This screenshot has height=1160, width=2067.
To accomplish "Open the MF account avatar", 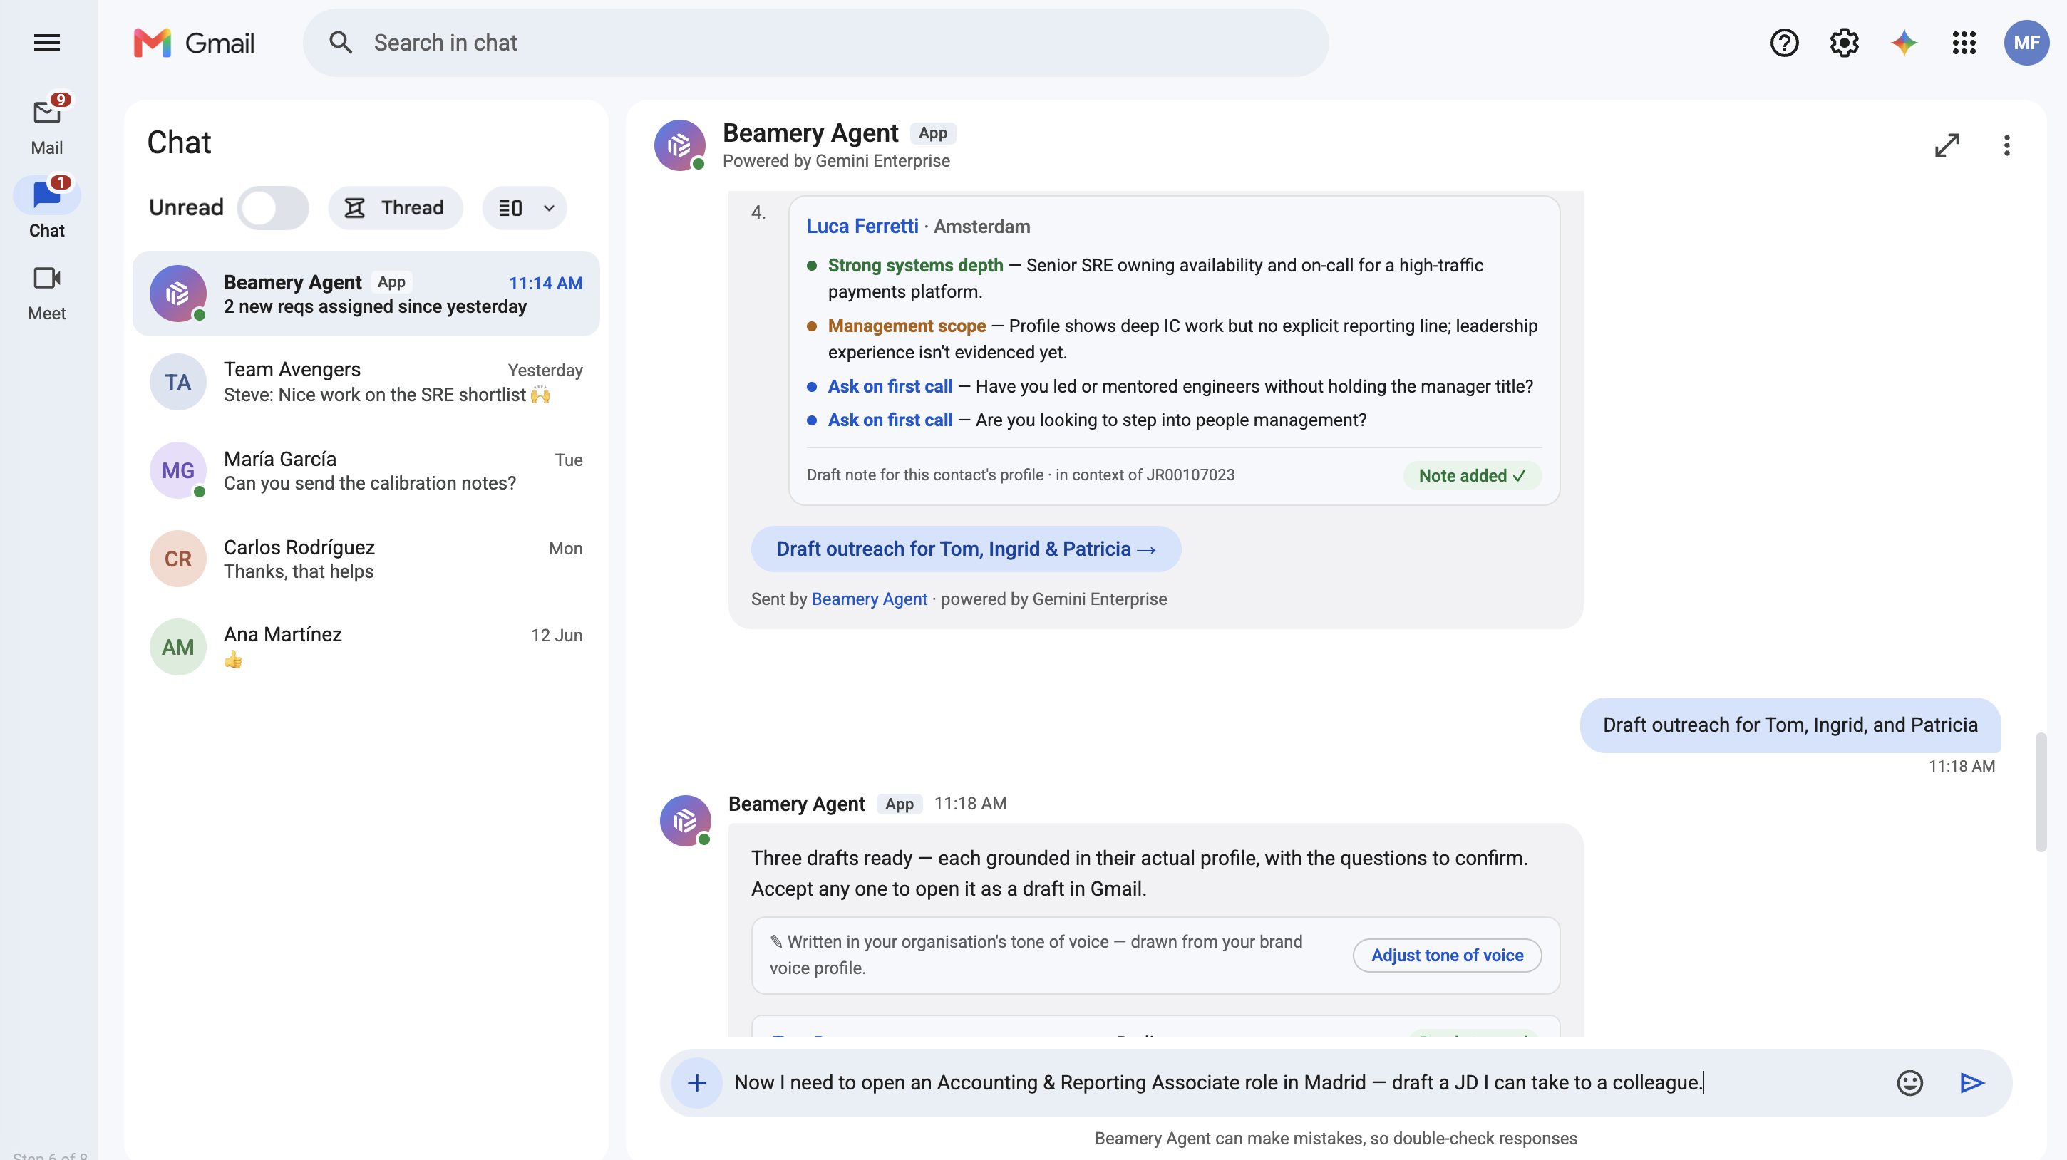I will pos(2026,43).
